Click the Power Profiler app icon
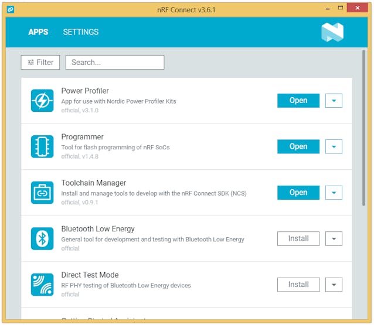Image resolution: width=374 pixels, height=325 pixels. (42, 100)
